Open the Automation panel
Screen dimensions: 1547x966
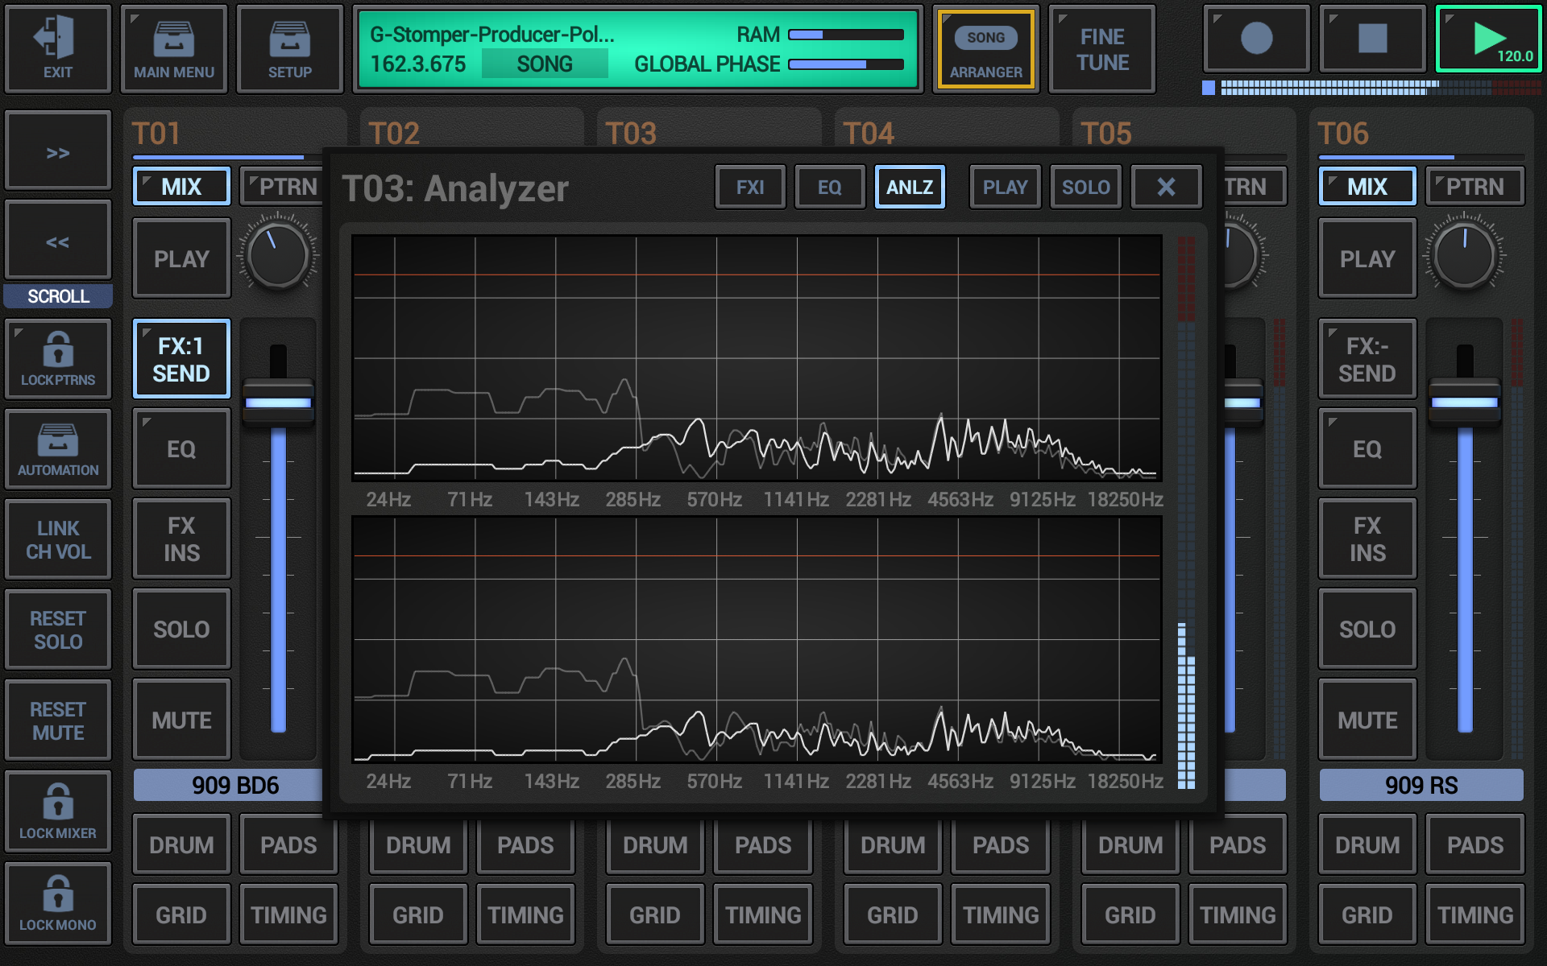[x=57, y=448]
